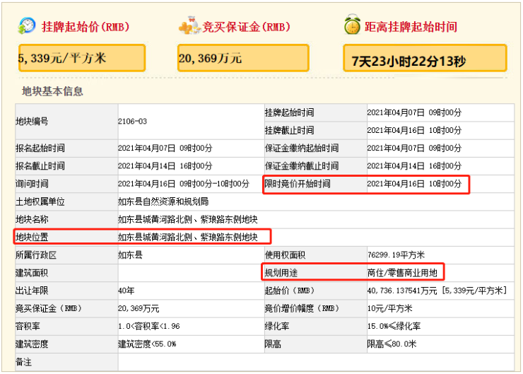This screenshot has height=374, width=523.
Task: Click the 20,369万元 deposit amount box
Action: (x=243, y=58)
